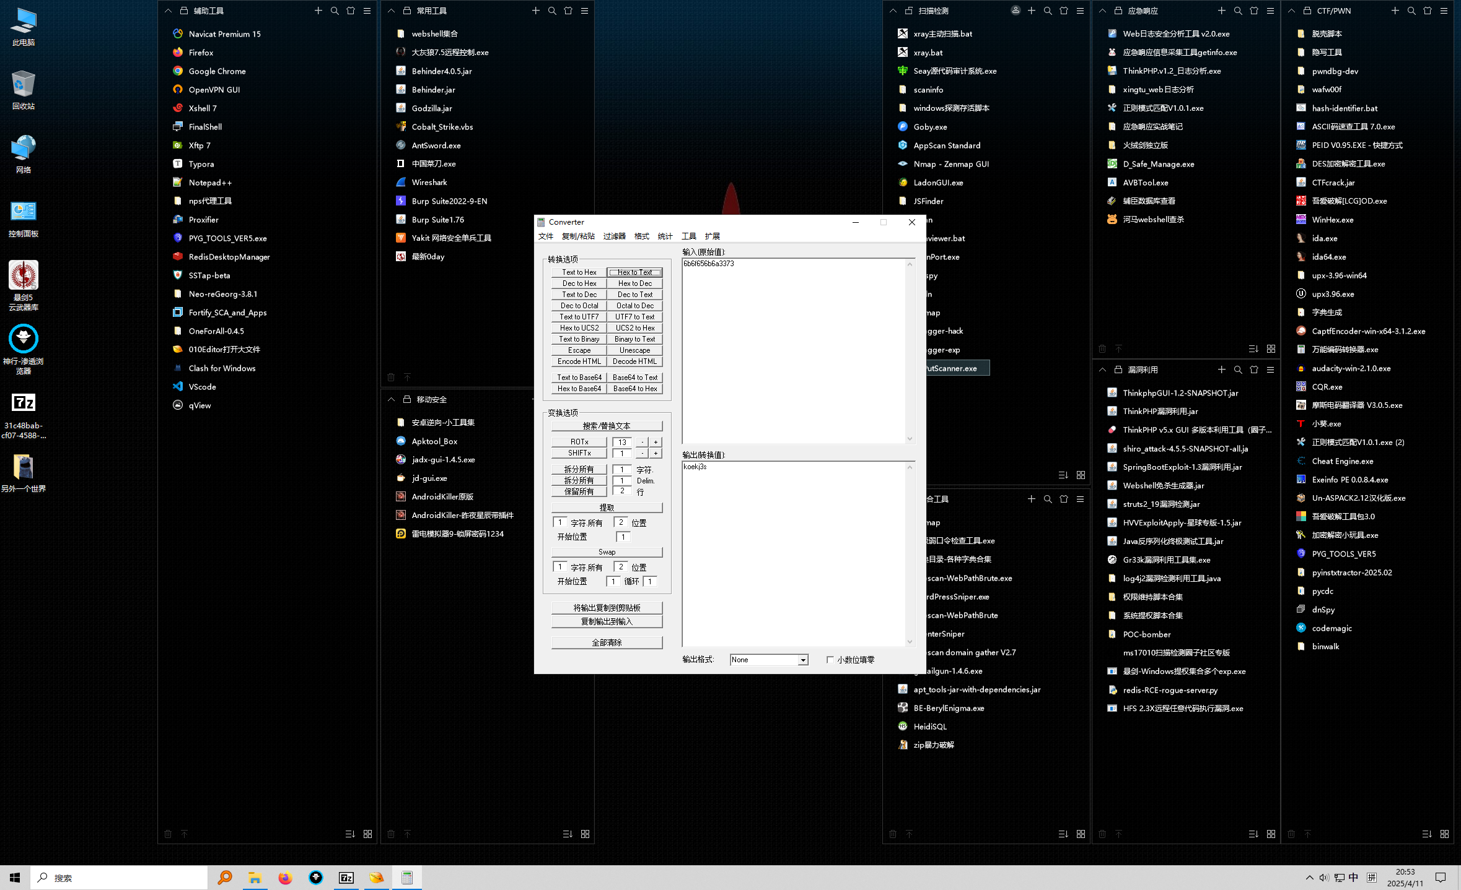Collapse the 辅助工具 panel chevron

point(168,11)
